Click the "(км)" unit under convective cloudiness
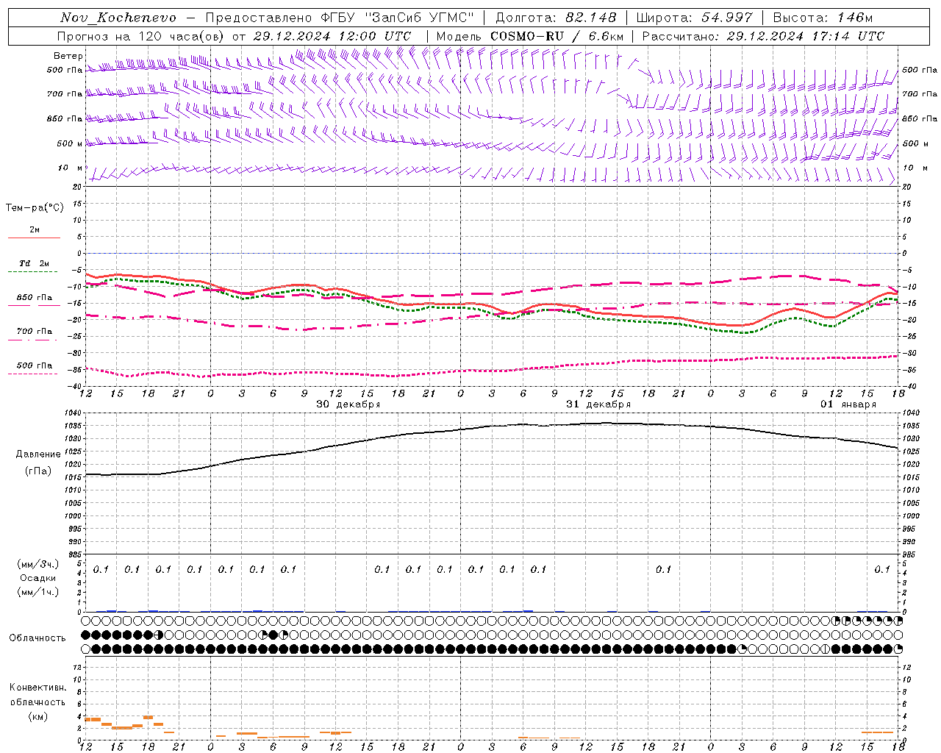The image size is (941, 753). (x=38, y=716)
